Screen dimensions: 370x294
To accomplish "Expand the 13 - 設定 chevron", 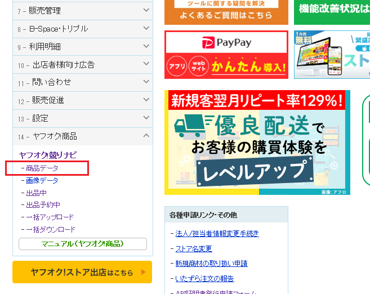I will click(x=146, y=118).
